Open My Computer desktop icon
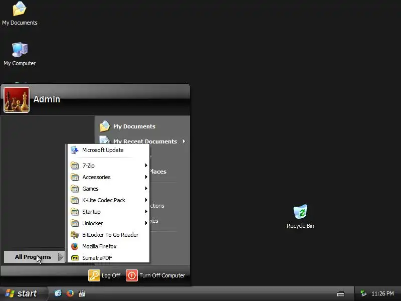Viewport: 401px width, 301px height. [20, 54]
